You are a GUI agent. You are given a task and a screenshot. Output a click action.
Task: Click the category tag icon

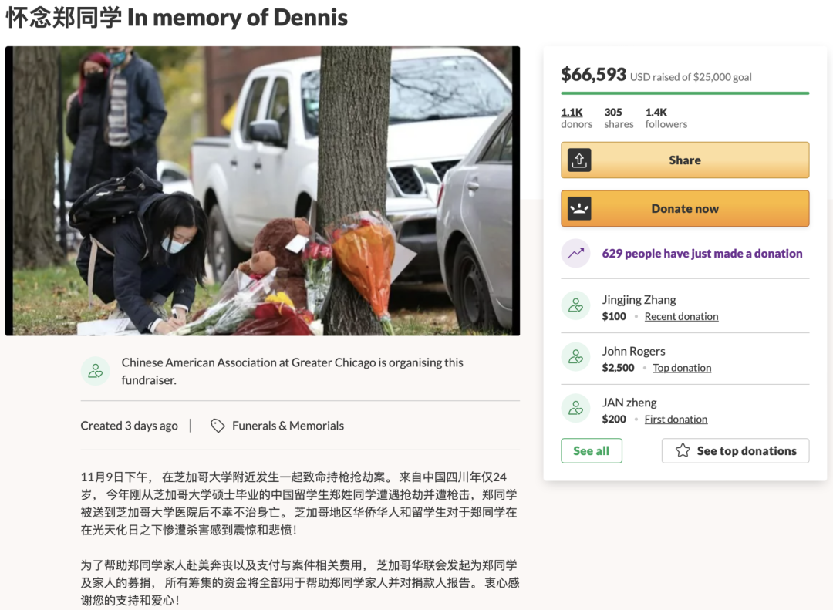pyautogui.click(x=218, y=426)
